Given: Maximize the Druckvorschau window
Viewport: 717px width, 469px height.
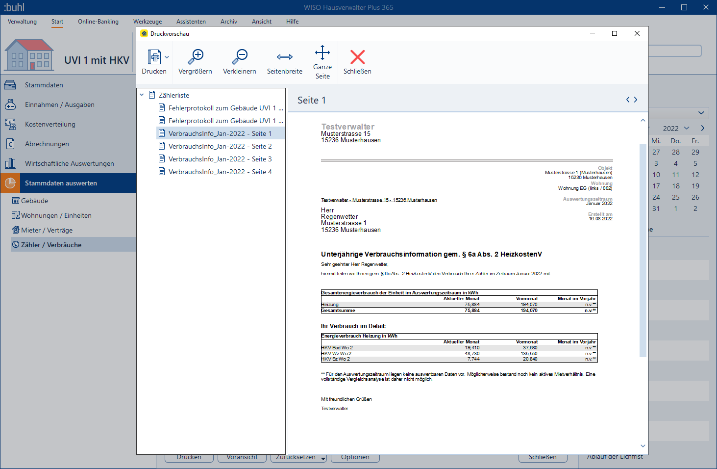Looking at the screenshot, I should point(615,33).
